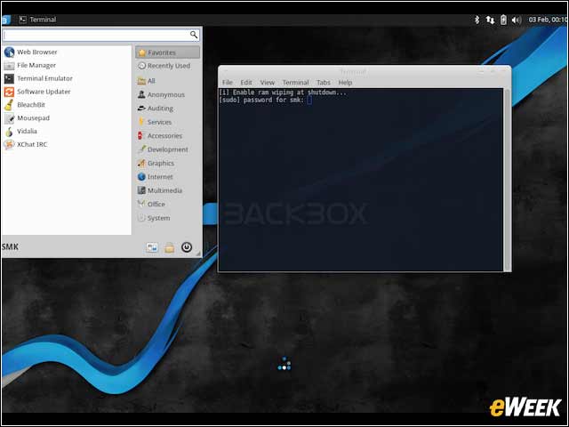
Task: Click the application menu search field
Action: tap(100, 35)
